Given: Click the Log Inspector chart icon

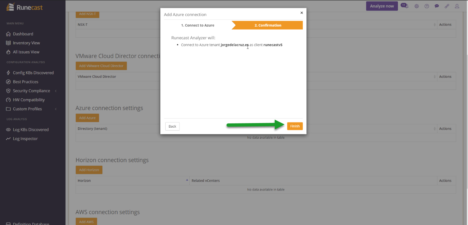Looking at the screenshot, I should click(x=8, y=139).
